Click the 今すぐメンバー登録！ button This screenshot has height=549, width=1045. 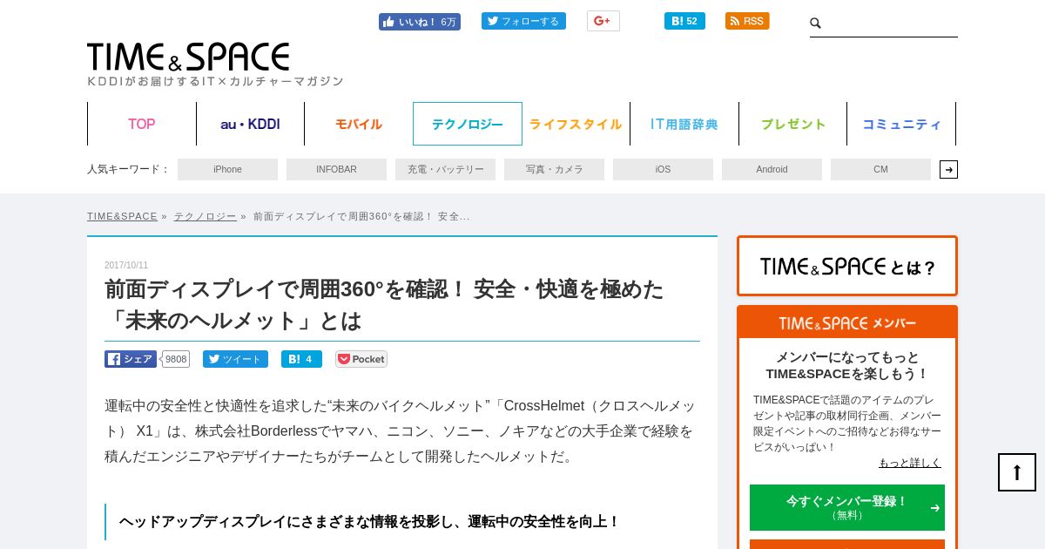pos(847,507)
